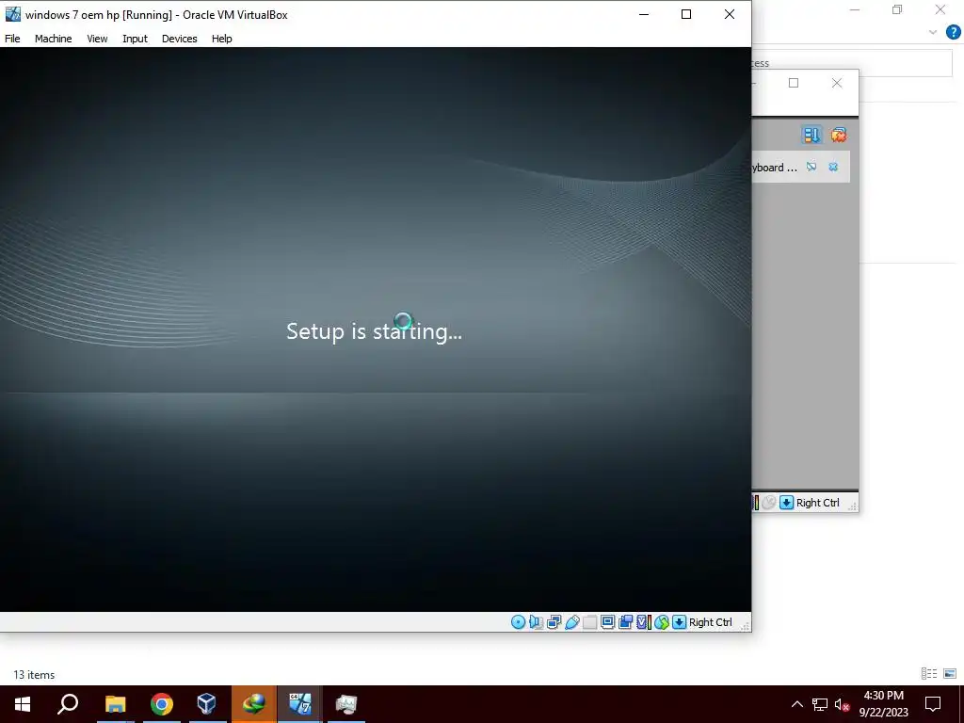Viewport: 964px width, 723px height.
Task: Show hidden system tray icons
Action: [x=796, y=704]
